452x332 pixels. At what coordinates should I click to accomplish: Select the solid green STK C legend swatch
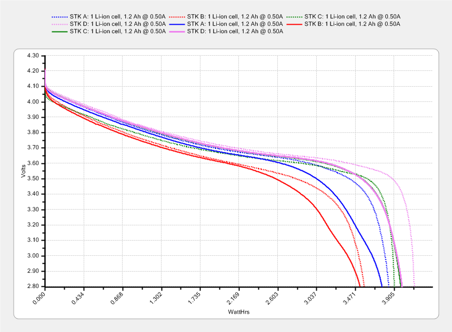coord(59,31)
